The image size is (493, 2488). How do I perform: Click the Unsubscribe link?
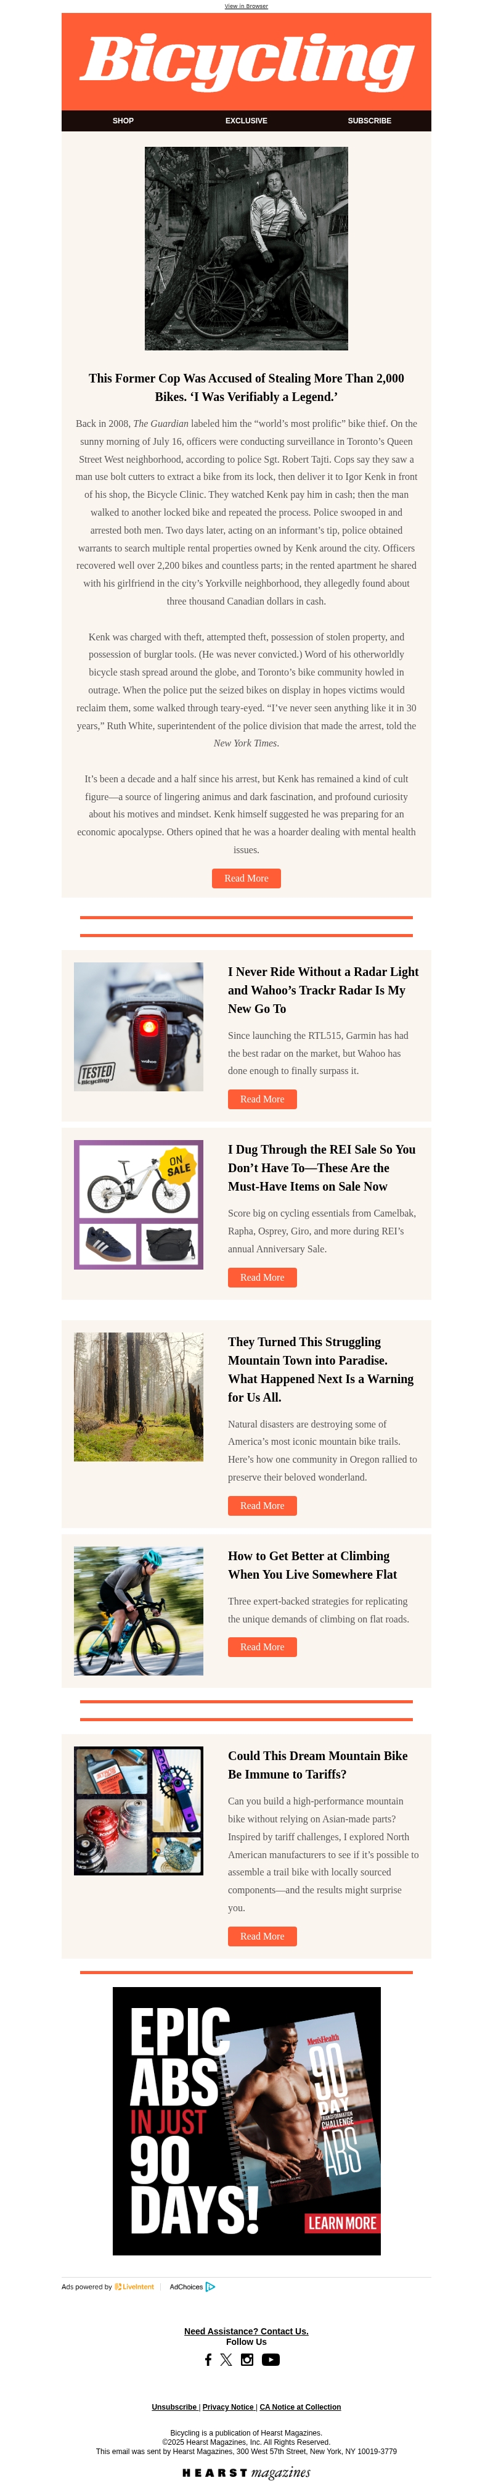pos(174,2407)
